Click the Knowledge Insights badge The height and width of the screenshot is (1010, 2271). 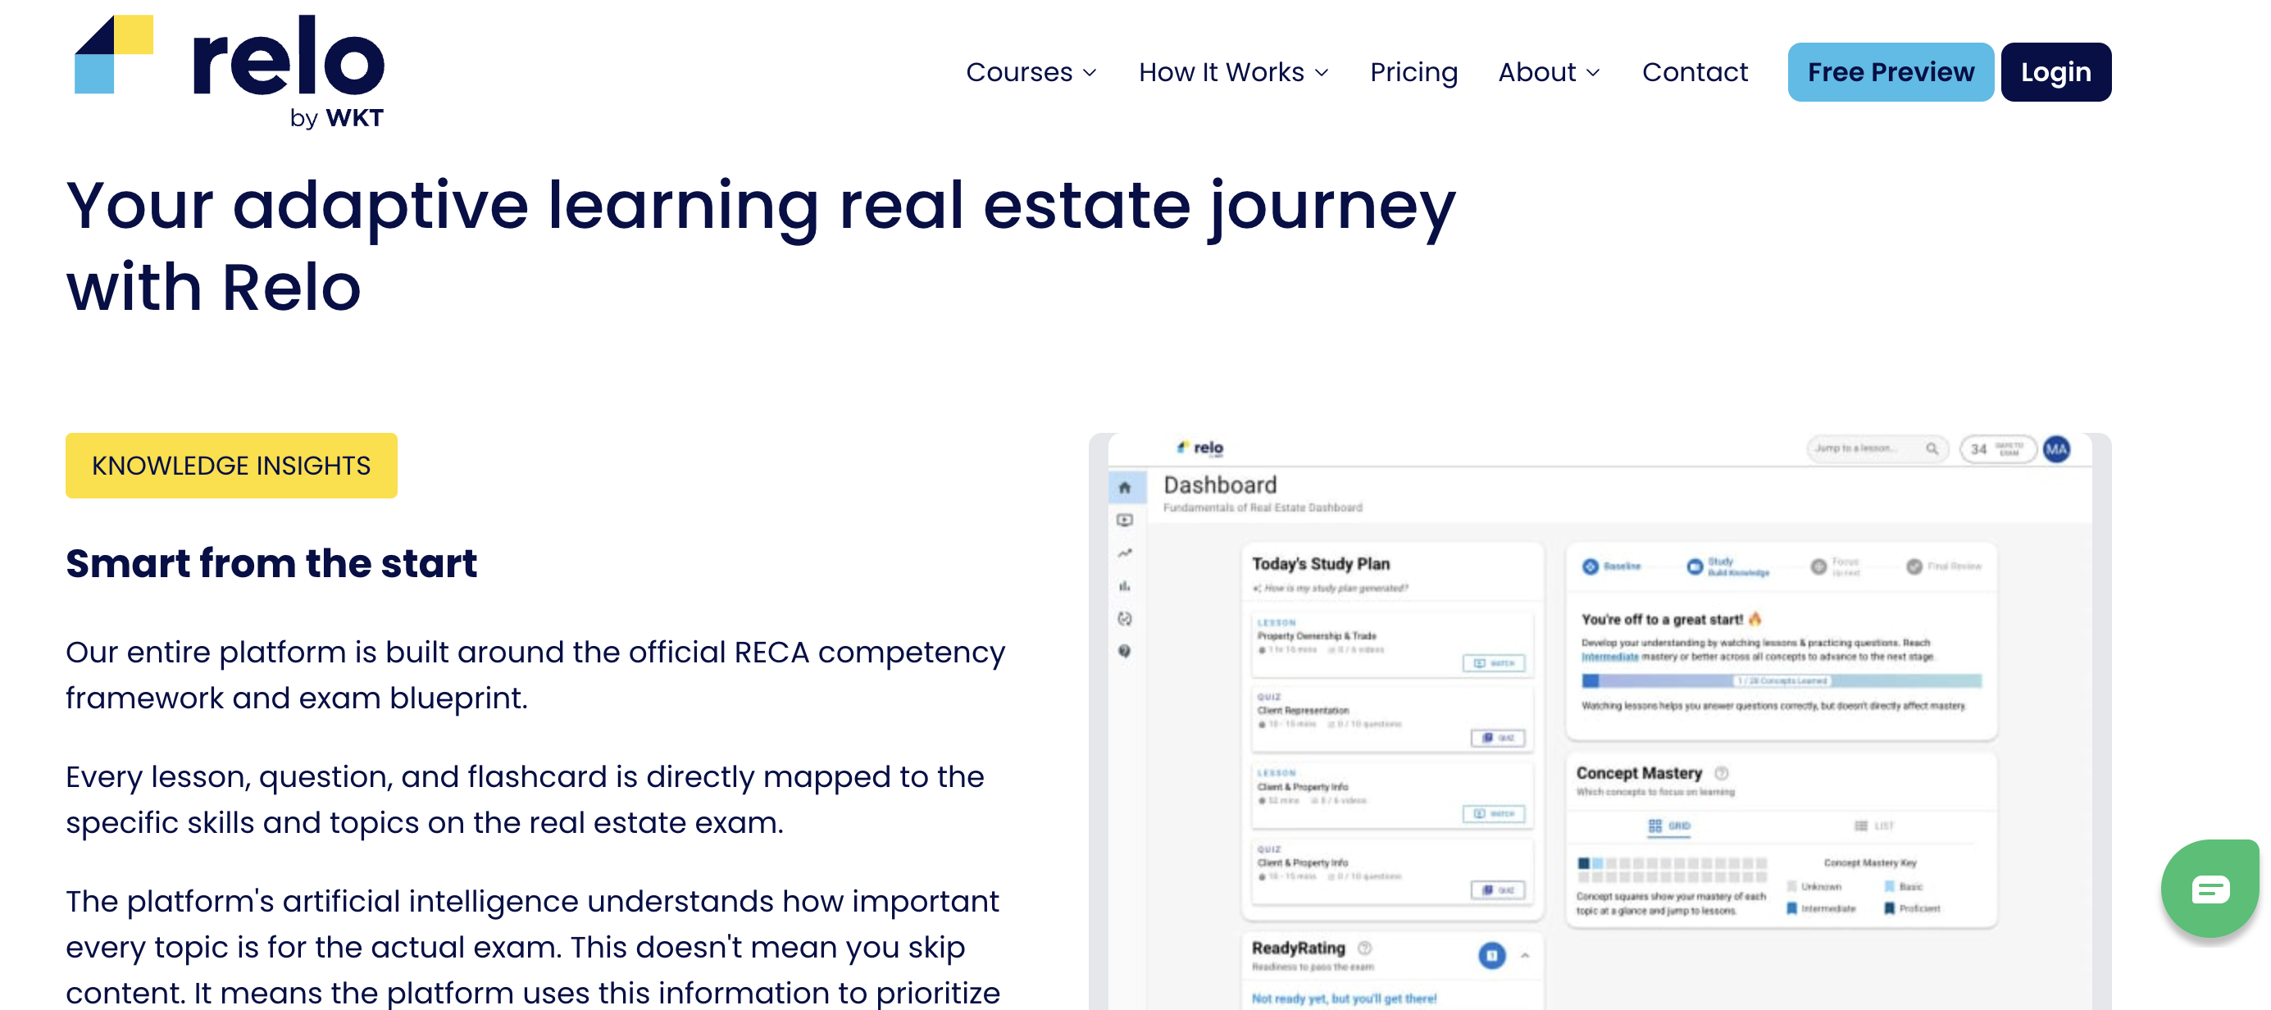click(231, 466)
